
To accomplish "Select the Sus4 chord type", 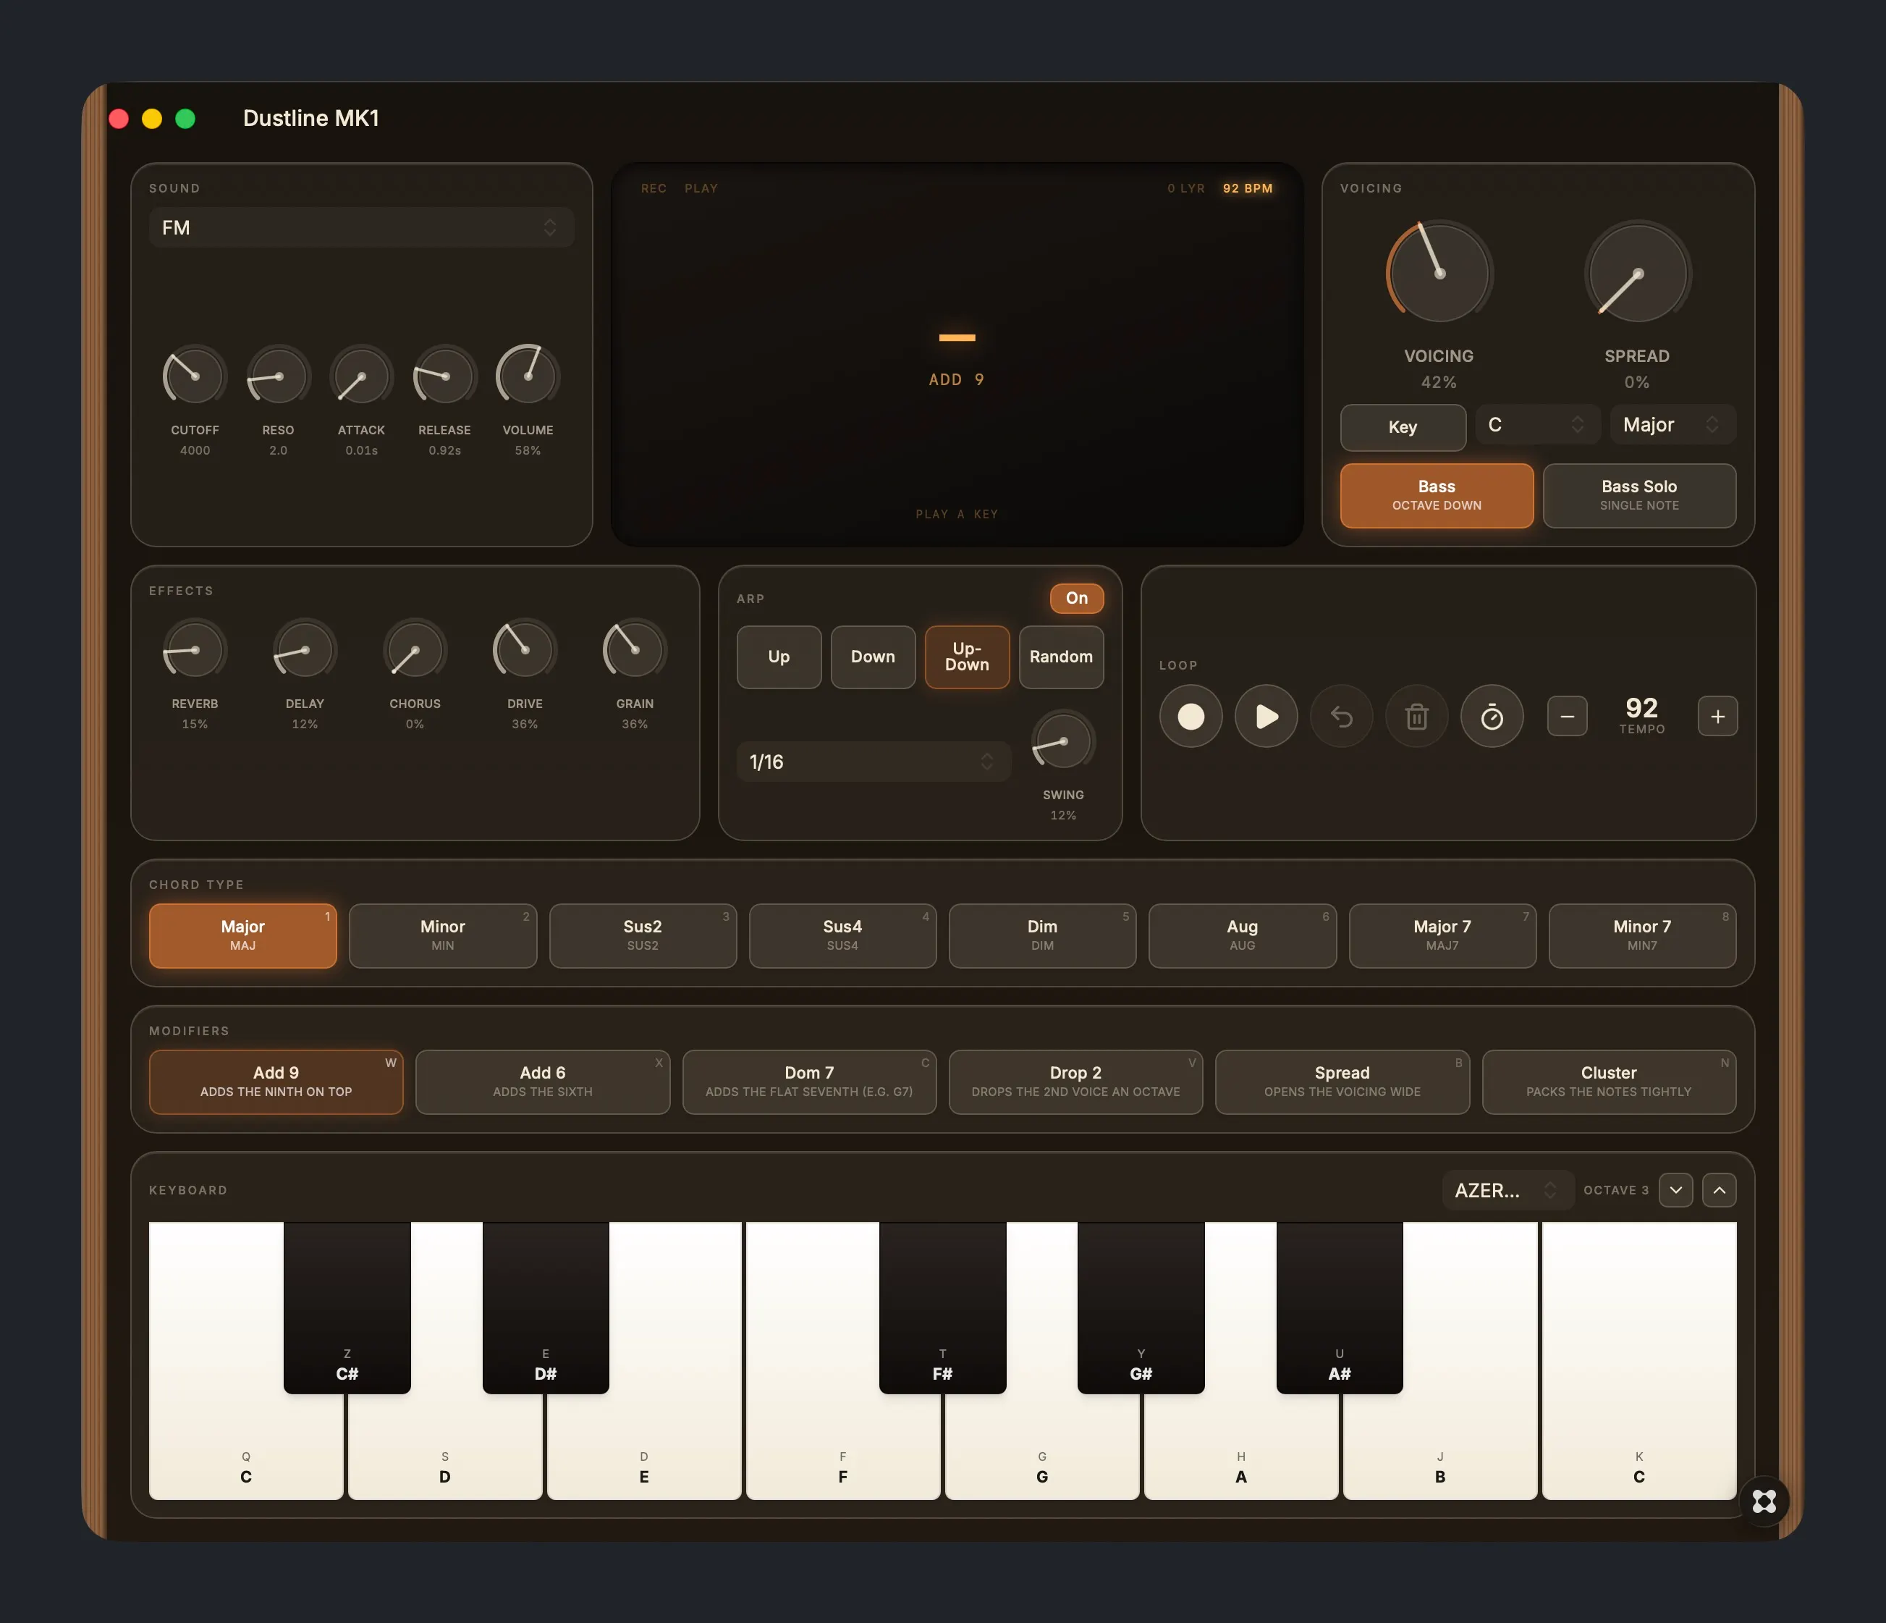I will (843, 936).
